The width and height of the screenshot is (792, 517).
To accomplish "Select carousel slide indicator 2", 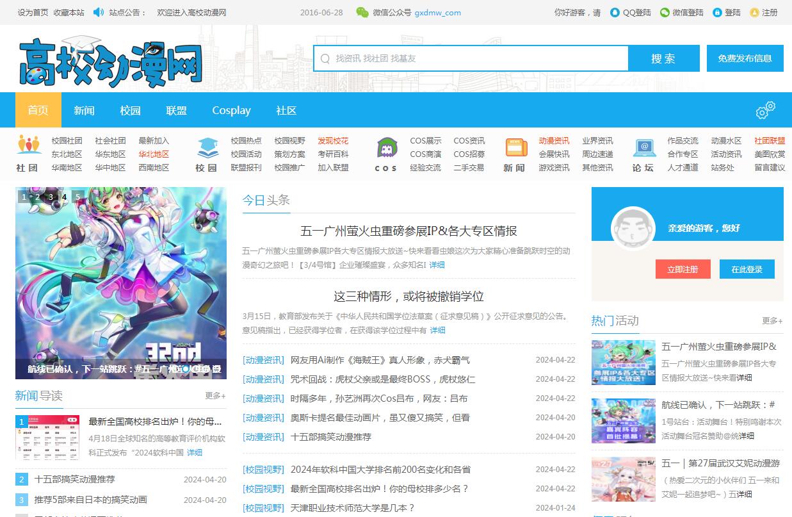I will 38,197.
